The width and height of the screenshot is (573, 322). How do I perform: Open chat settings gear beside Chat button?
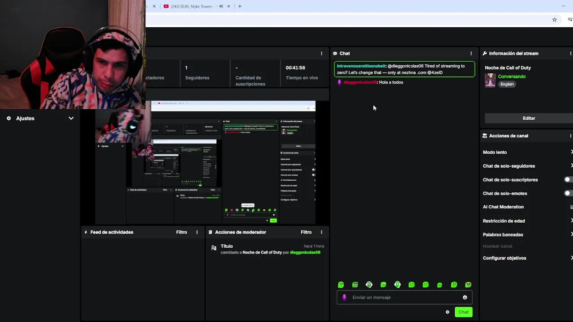pos(447,312)
